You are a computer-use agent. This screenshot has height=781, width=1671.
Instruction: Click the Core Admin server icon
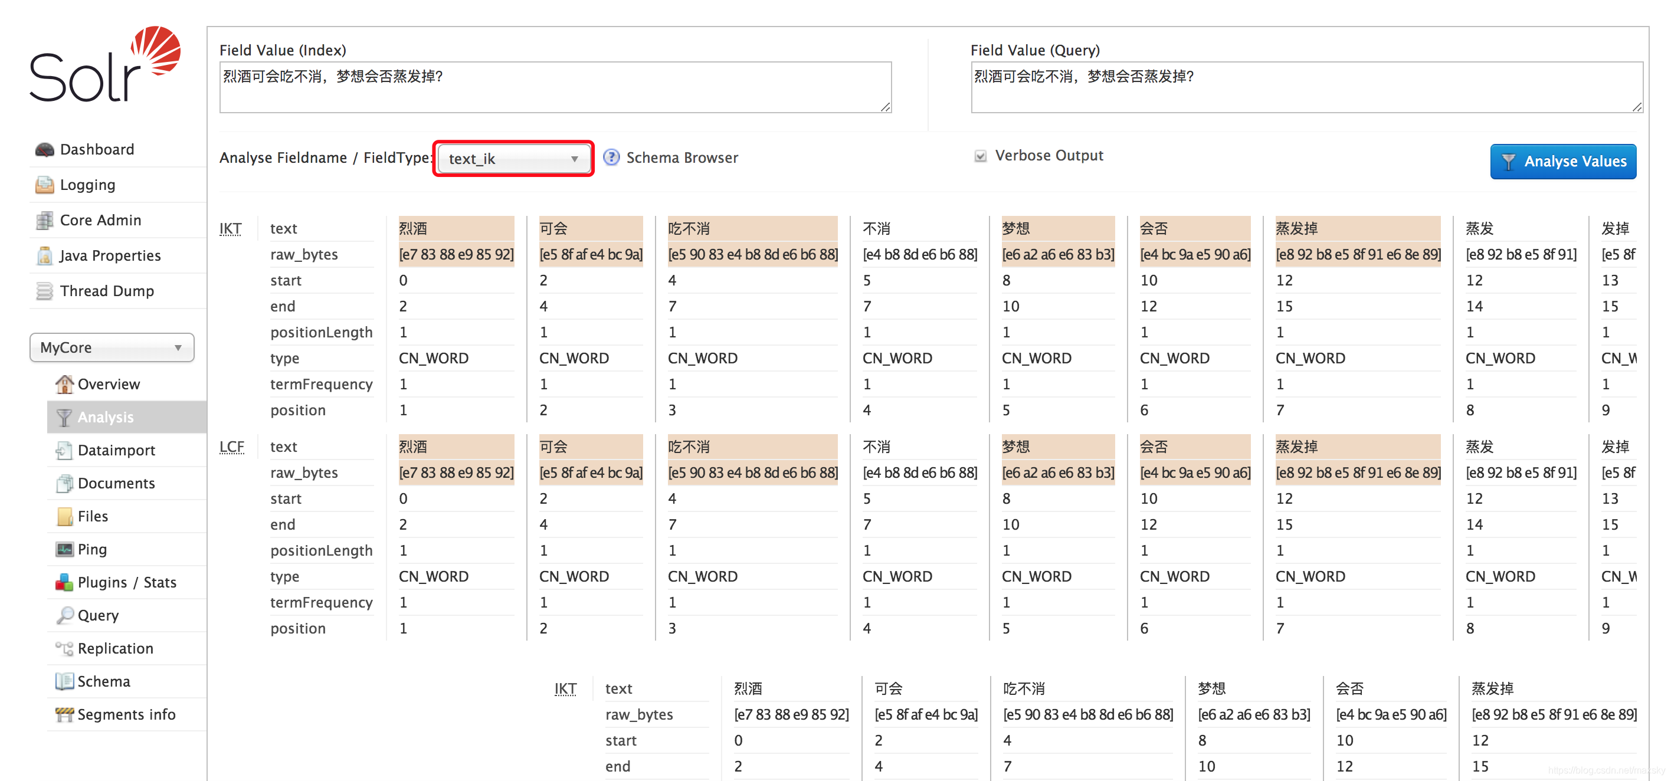point(44,221)
